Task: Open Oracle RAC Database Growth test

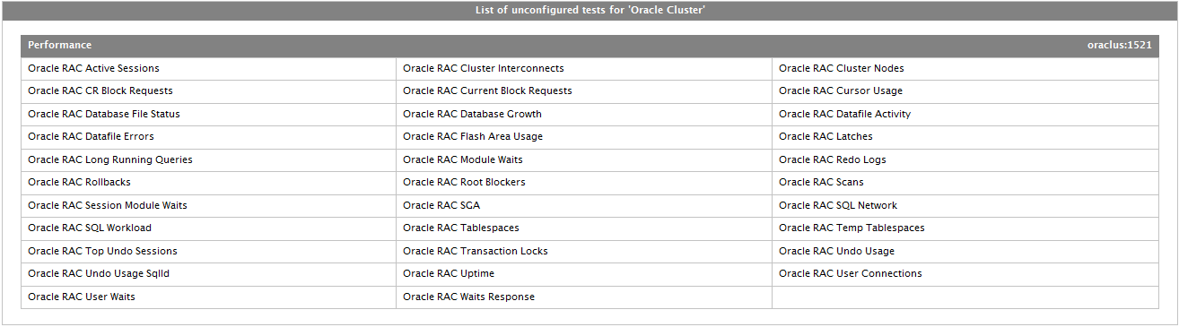Action: [x=472, y=114]
